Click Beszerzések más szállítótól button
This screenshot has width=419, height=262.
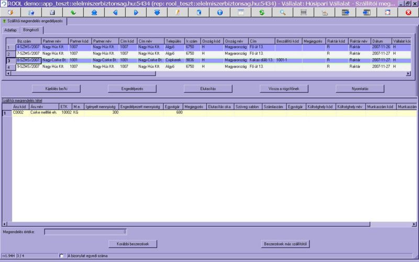285,244
